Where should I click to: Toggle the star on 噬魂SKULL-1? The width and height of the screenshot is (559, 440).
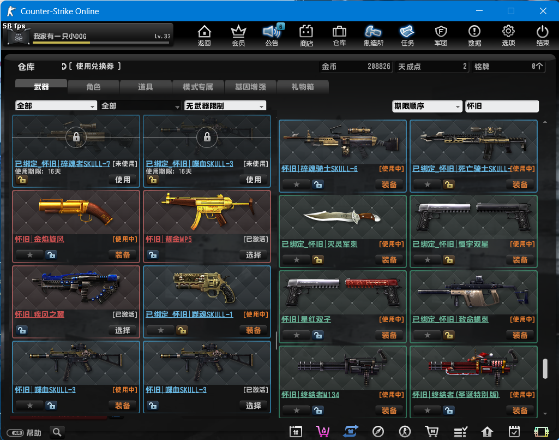point(161,330)
